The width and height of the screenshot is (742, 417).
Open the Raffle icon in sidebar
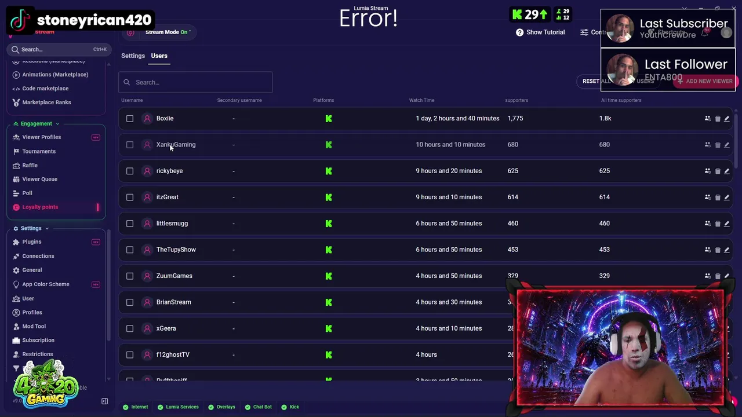pos(16,165)
